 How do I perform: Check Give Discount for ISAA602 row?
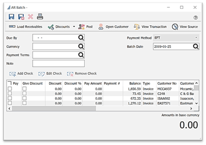tap(24, 98)
